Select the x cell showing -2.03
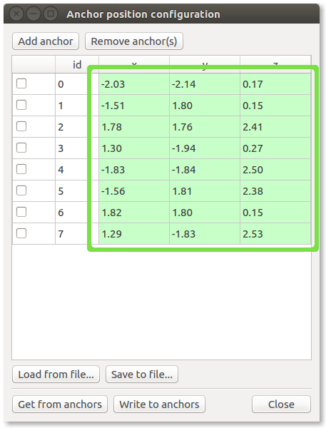 click(134, 84)
